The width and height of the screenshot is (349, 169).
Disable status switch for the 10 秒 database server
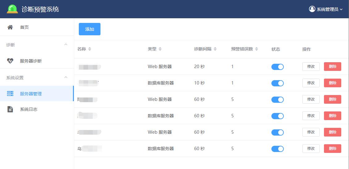277,83
